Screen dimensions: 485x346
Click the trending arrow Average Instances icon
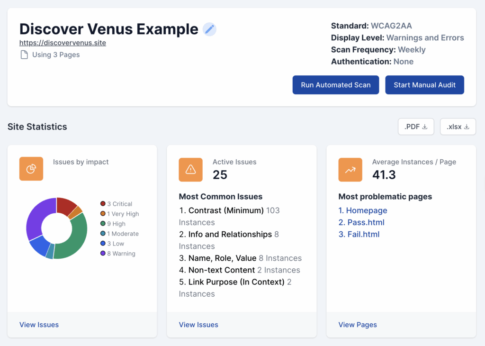point(350,169)
